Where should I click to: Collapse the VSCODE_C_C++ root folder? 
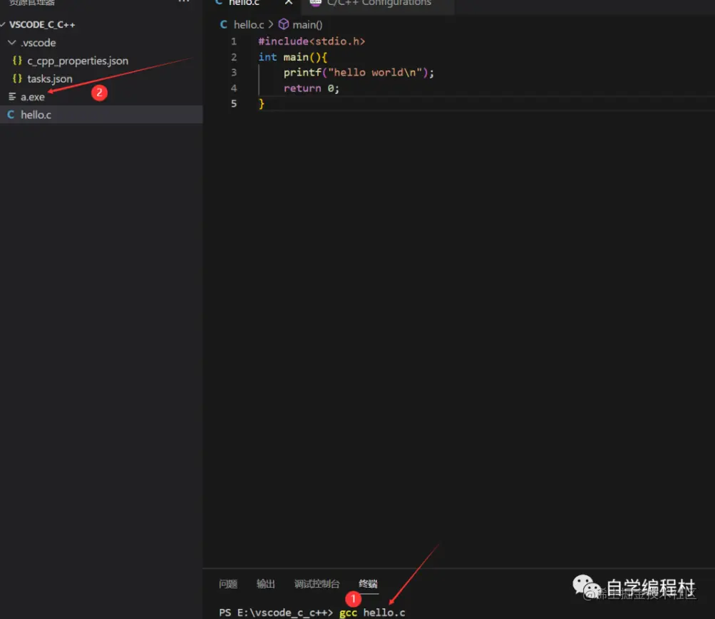(42, 25)
